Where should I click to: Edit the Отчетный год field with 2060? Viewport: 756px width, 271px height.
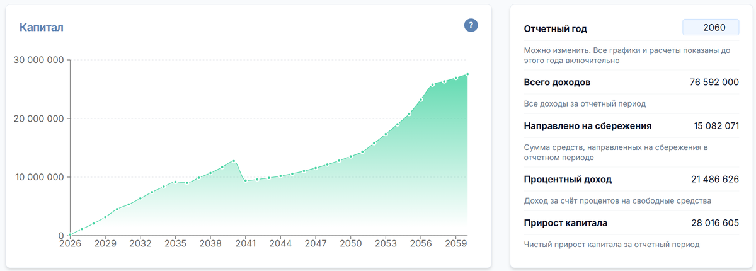tap(711, 28)
